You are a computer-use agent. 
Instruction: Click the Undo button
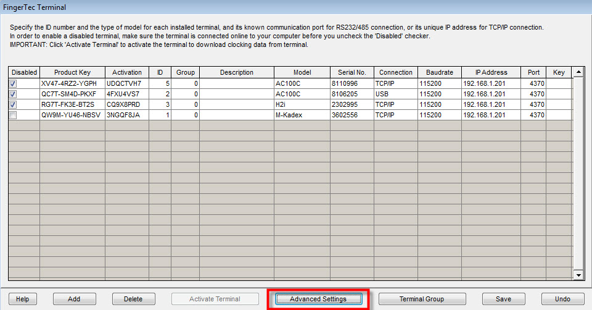[x=562, y=299]
